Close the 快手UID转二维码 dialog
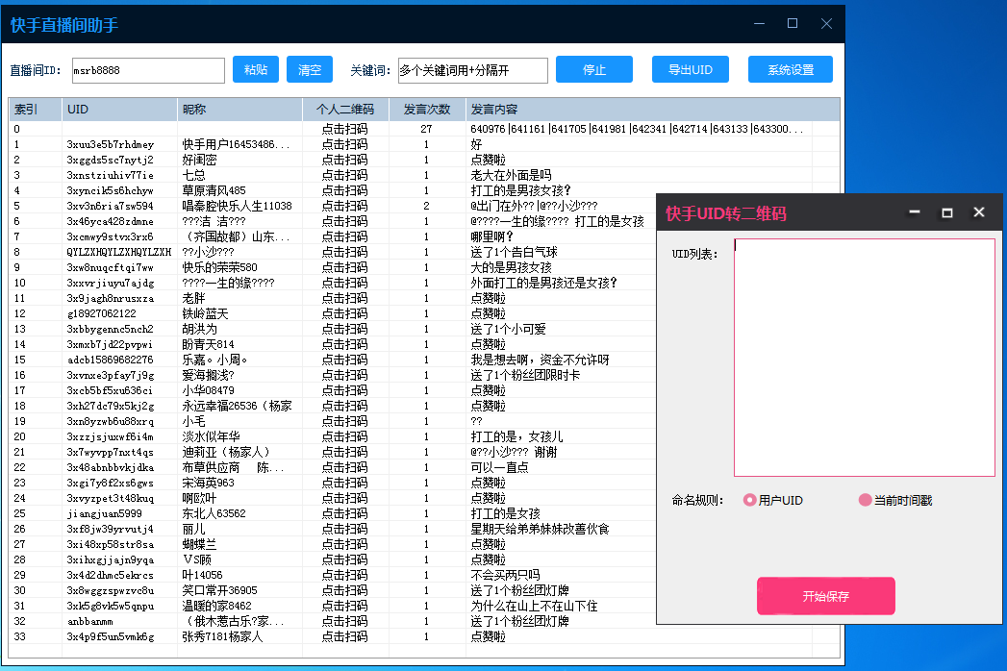The image size is (1007, 671). pos(979,211)
